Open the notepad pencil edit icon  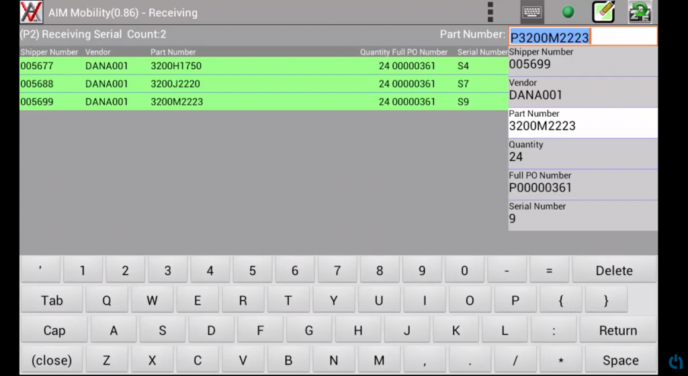coord(604,12)
